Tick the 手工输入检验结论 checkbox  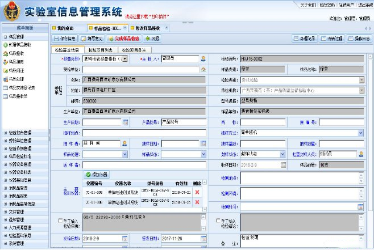coord(219,221)
